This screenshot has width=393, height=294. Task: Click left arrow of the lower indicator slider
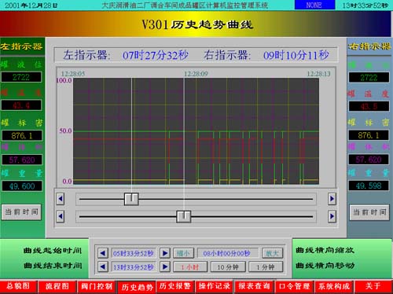[x=61, y=216]
